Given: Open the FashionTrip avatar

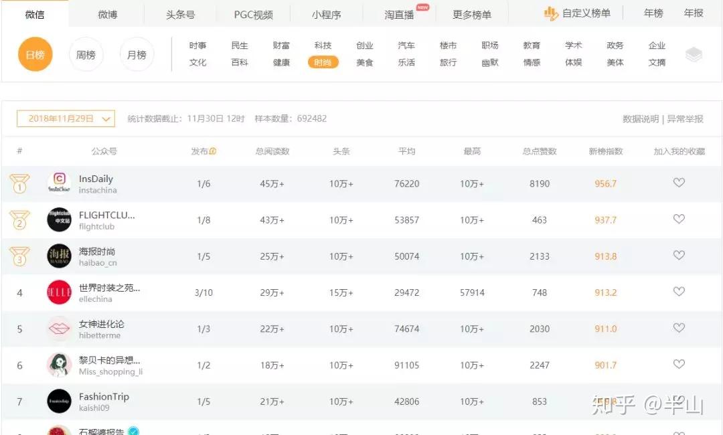Looking at the screenshot, I should coord(59,402).
